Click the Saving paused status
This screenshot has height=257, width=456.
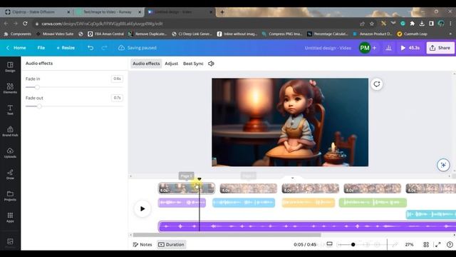pos(138,48)
